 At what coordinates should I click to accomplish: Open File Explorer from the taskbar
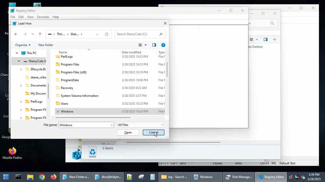(30, 177)
